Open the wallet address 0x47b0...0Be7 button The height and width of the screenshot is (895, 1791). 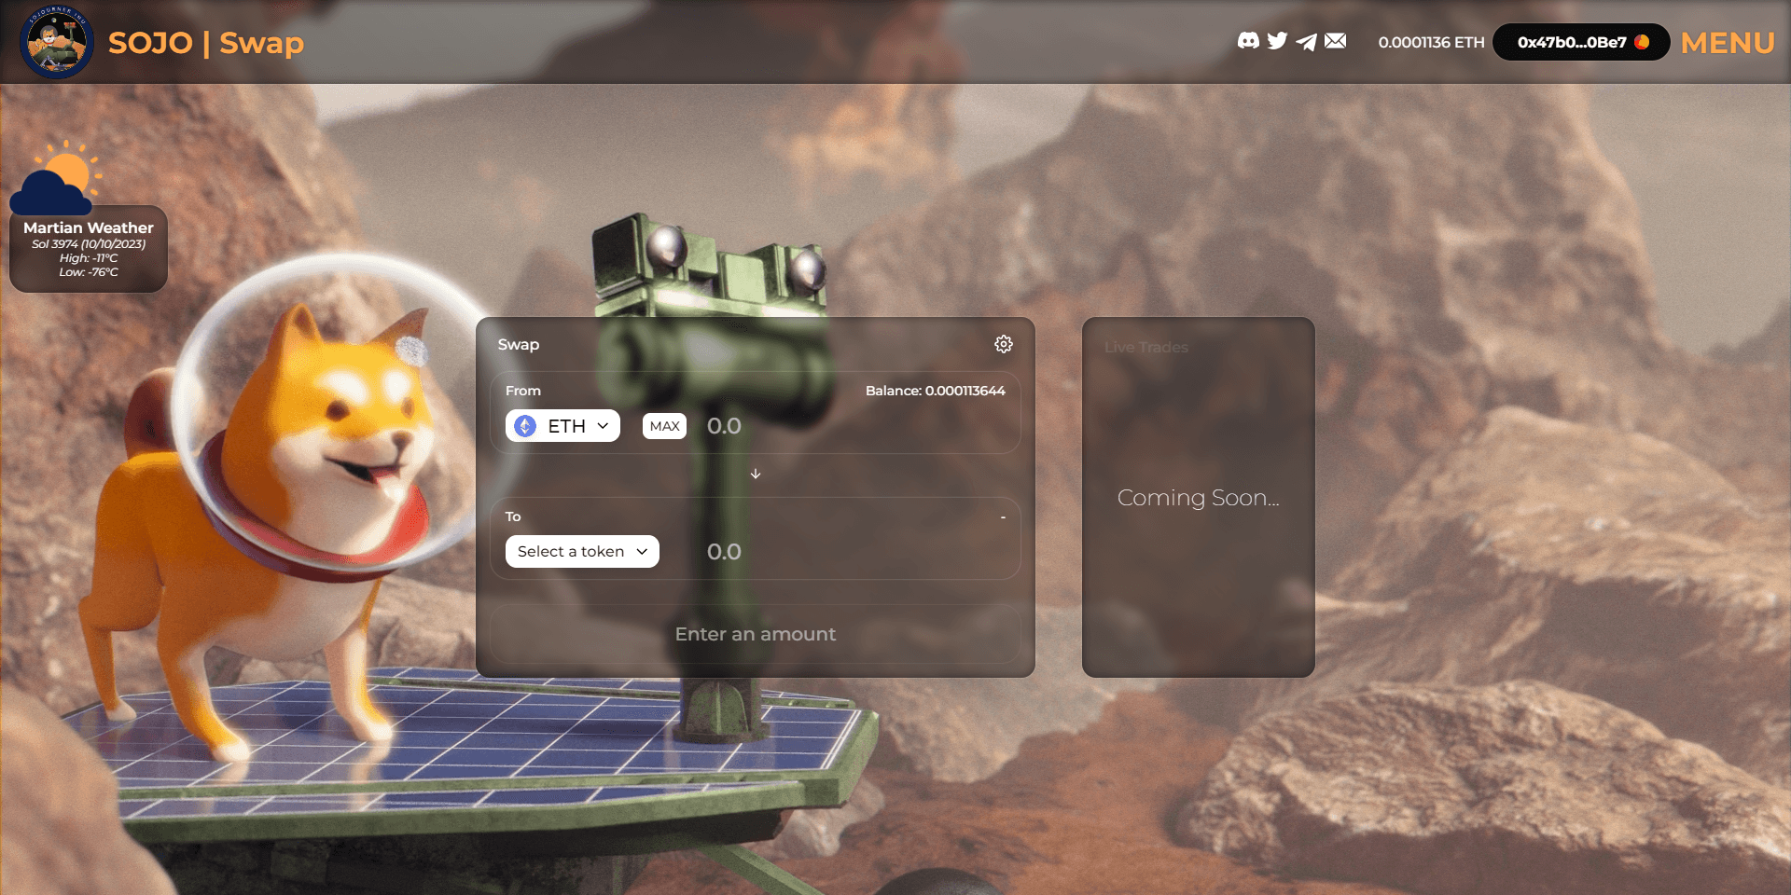coord(1581,42)
